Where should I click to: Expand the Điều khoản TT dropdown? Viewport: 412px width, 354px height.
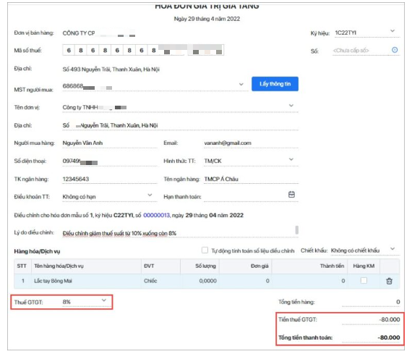tap(150, 195)
